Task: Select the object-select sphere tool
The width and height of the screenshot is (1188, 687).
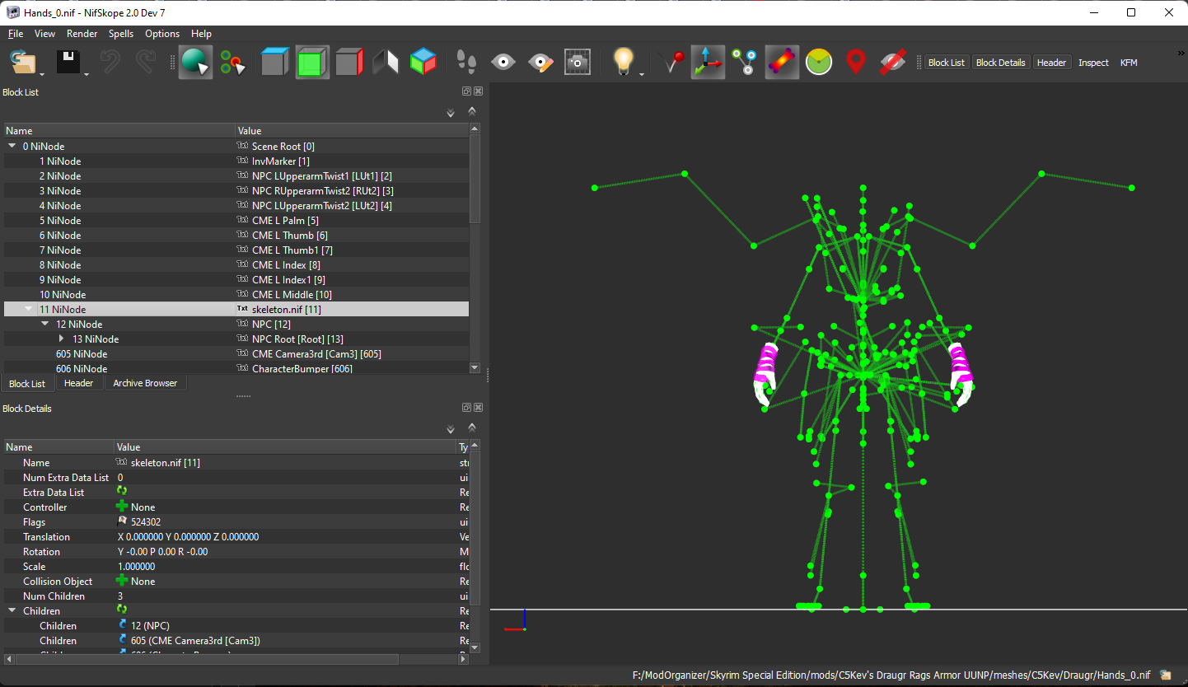Action: click(195, 63)
